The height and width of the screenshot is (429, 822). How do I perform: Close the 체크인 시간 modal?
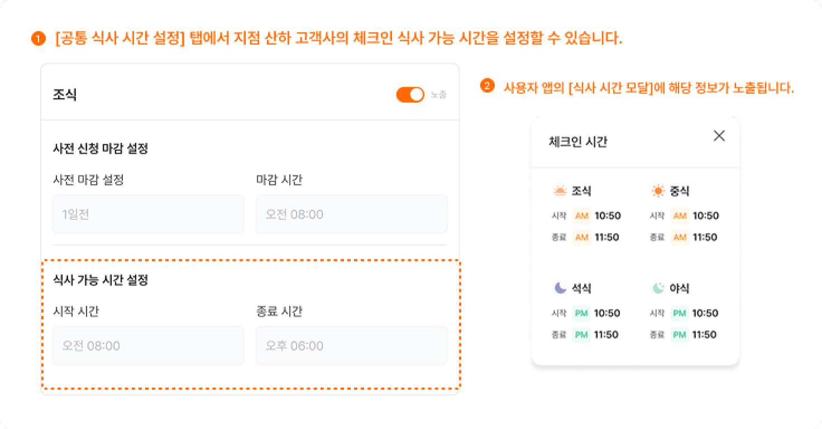(719, 136)
